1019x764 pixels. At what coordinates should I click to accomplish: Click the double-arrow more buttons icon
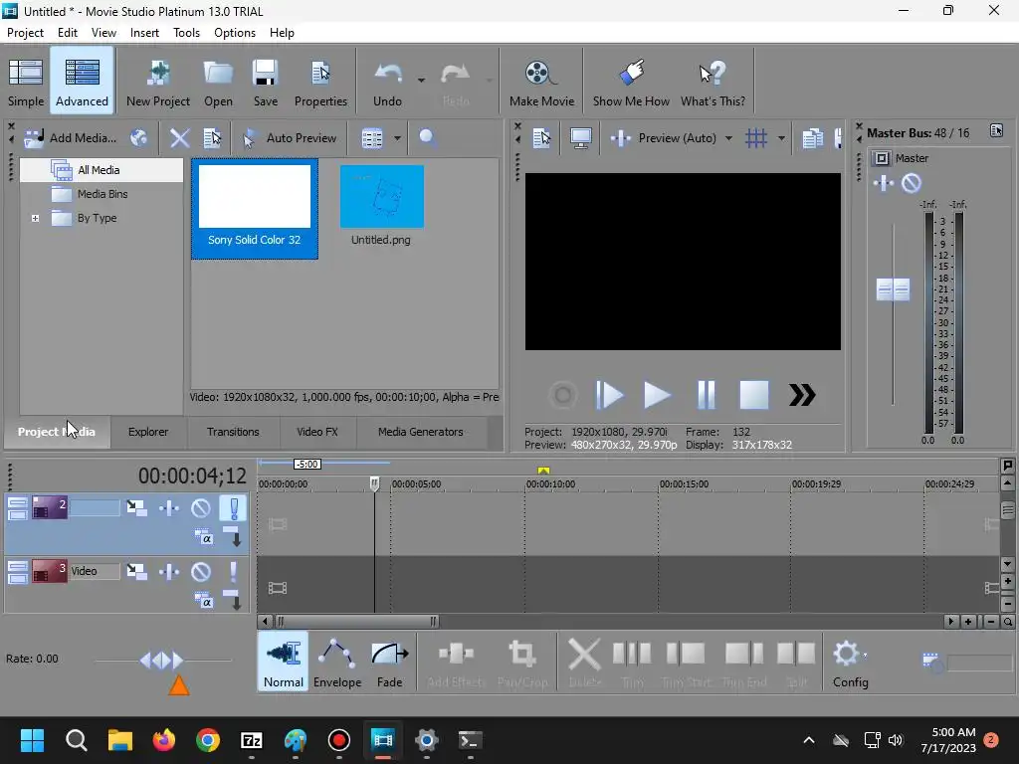tap(802, 395)
